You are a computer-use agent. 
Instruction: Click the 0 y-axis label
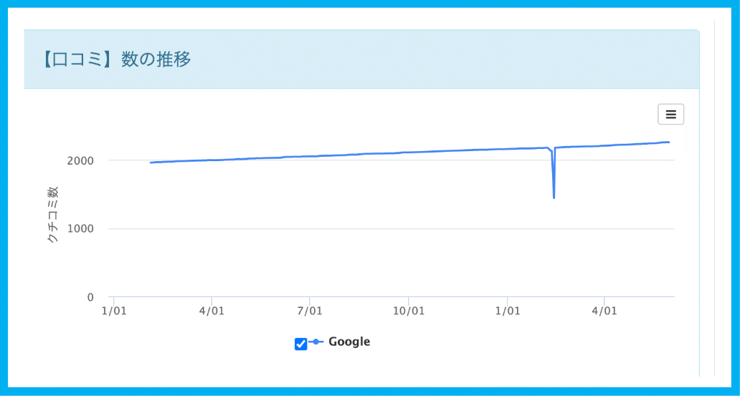click(x=90, y=297)
